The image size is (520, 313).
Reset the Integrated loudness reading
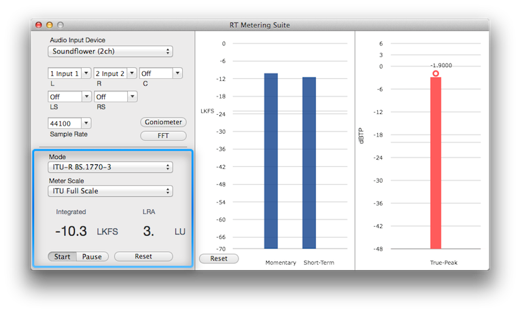(143, 257)
